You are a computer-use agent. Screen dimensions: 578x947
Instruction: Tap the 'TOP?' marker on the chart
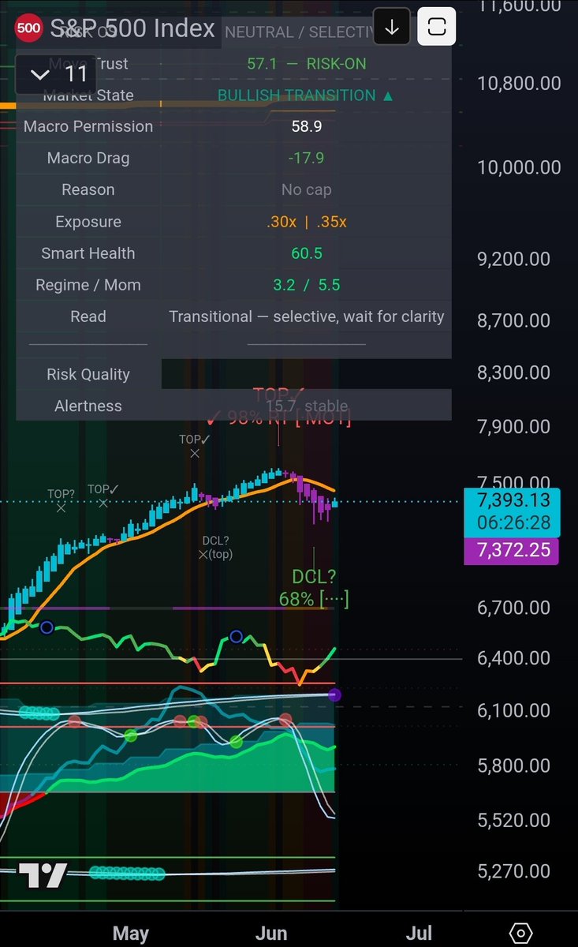click(61, 500)
